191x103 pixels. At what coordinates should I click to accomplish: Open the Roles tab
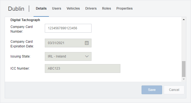(106, 8)
